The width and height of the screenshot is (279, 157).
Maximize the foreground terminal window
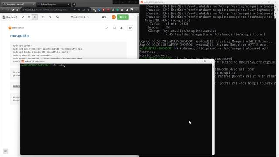coord(205,61)
